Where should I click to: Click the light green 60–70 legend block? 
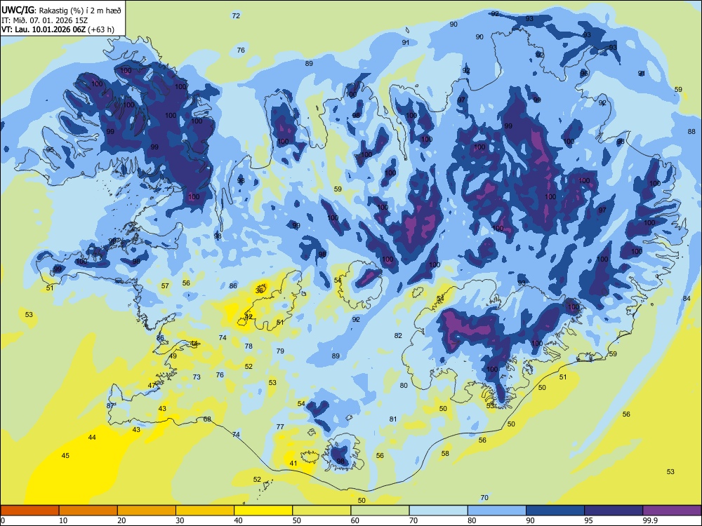pyautogui.click(x=380, y=511)
